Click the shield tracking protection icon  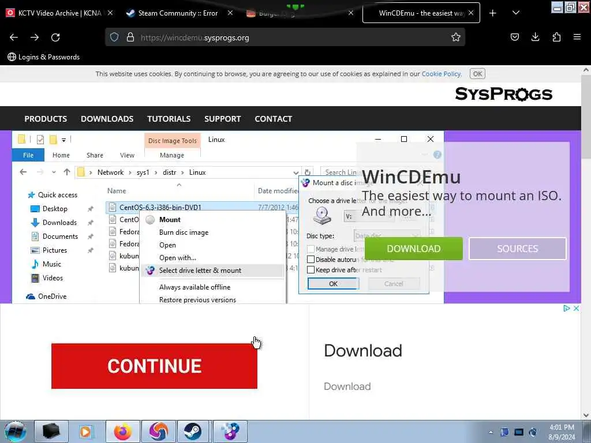tap(114, 37)
